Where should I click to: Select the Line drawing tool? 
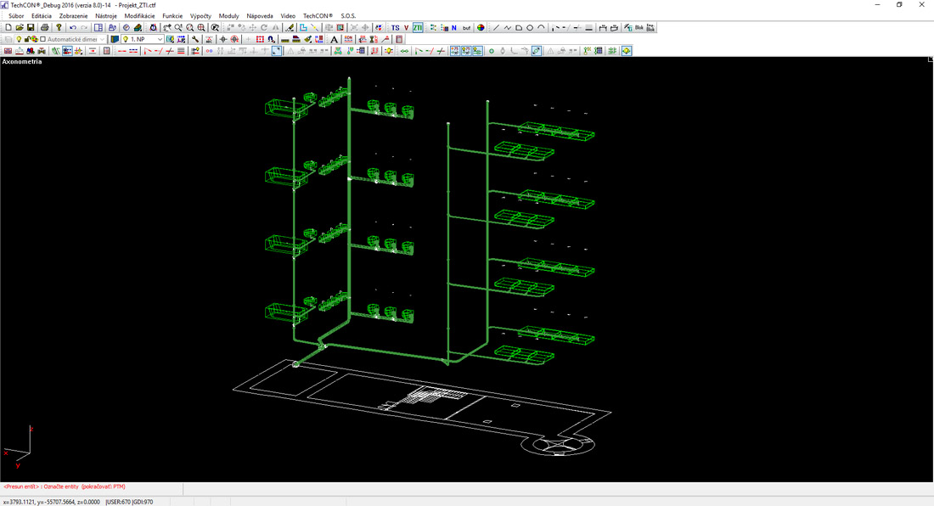click(497, 28)
